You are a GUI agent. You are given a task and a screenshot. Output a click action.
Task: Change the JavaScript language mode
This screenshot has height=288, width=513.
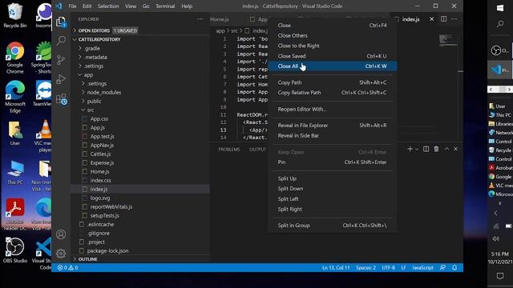[x=422, y=267]
